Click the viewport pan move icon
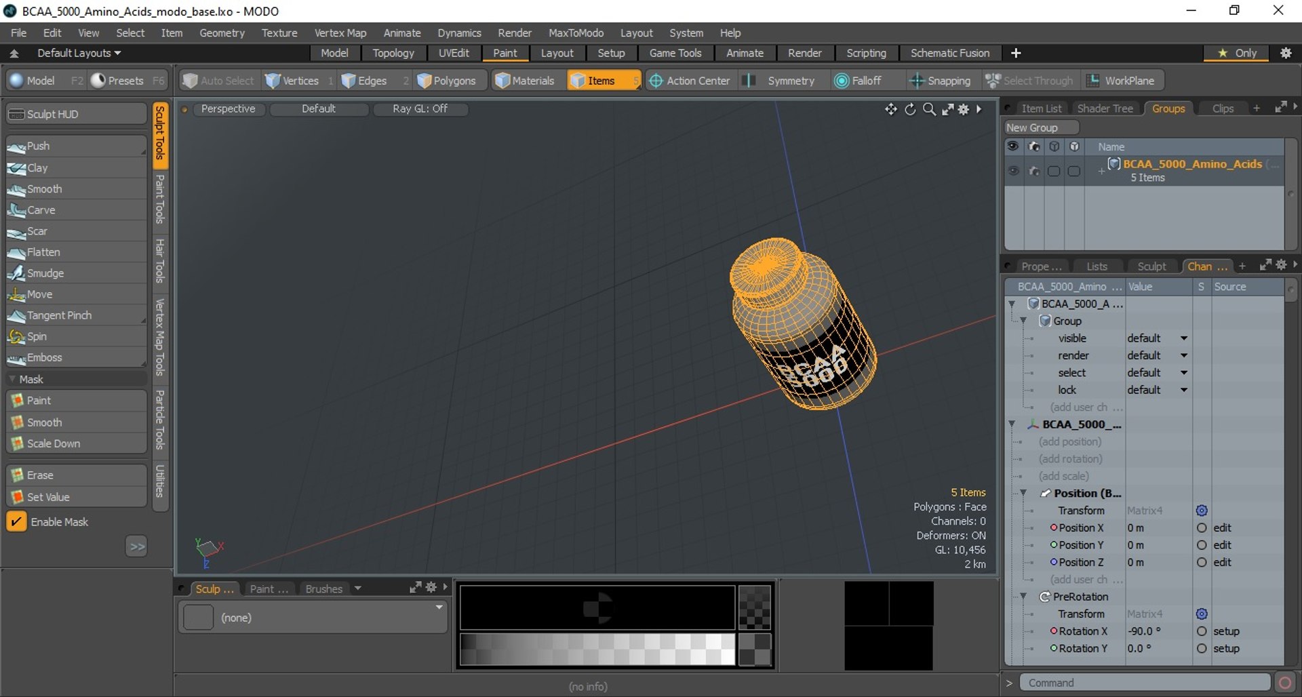 click(x=891, y=109)
